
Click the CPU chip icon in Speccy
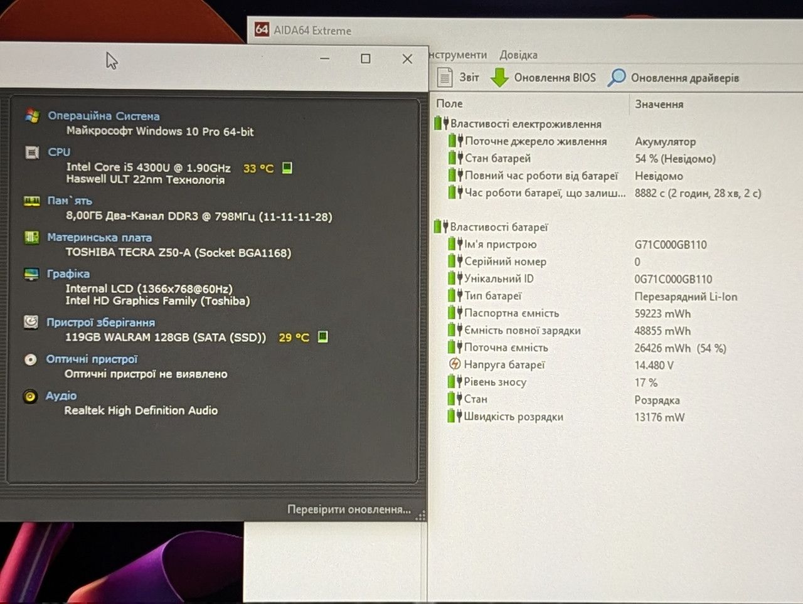coord(31,152)
